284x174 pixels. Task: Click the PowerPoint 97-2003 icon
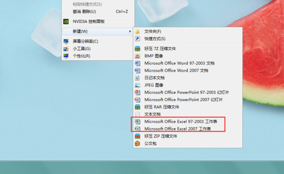pyautogui.click(x=137, y=92)
